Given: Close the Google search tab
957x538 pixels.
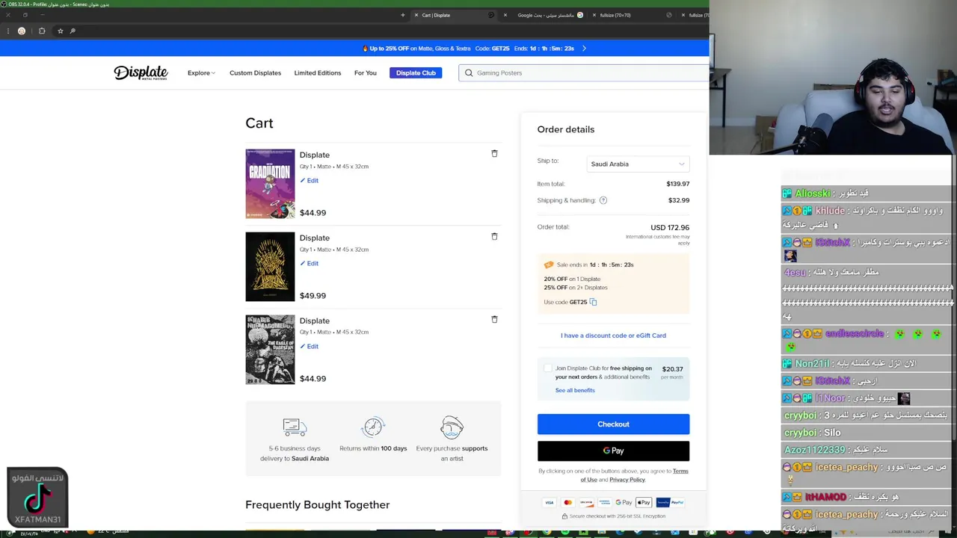Looking at the screenshot, I should (x=505, y=15).
